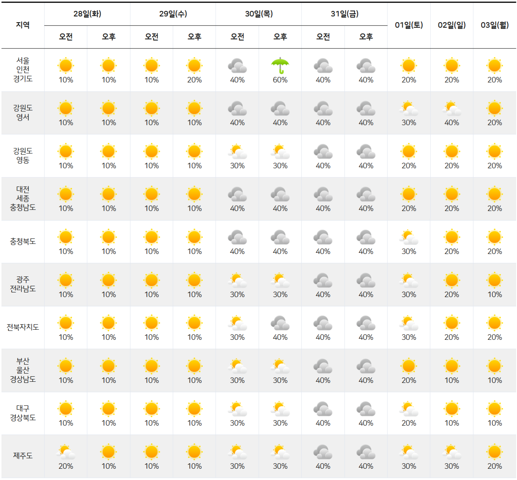Click the cloudy icon for 부산 울산 경상남도 31일 오전
Viewport: 517px width, 480px height.
(x=323, y=366)
